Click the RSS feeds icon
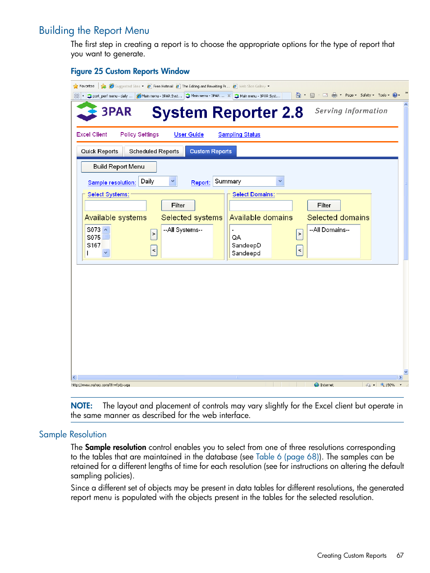 312,95
